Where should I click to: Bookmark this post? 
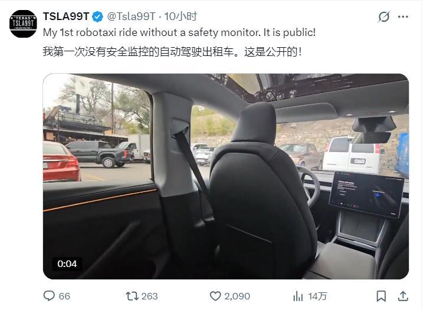pyautogui.click(x=381, y=296)
